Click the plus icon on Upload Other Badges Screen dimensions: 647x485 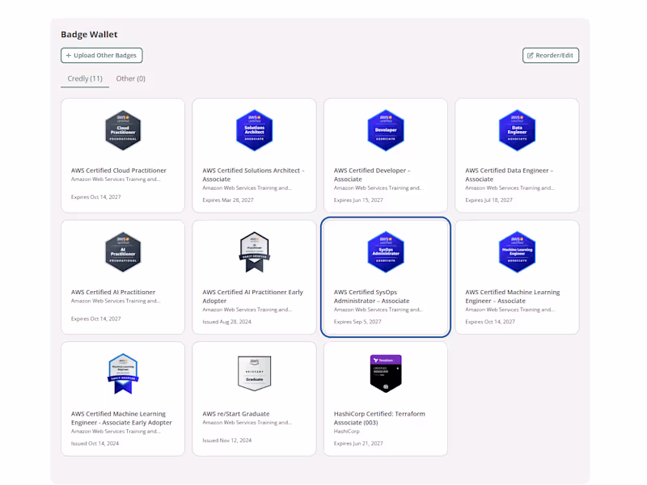67,55
